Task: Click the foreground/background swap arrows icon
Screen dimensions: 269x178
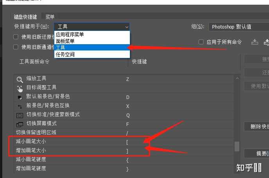Action: pos(20,106)
